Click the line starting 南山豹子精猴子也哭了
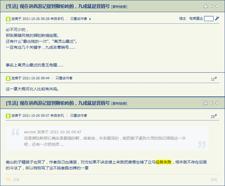The height and width of the screenshot is (186, 225). point(106,162)
